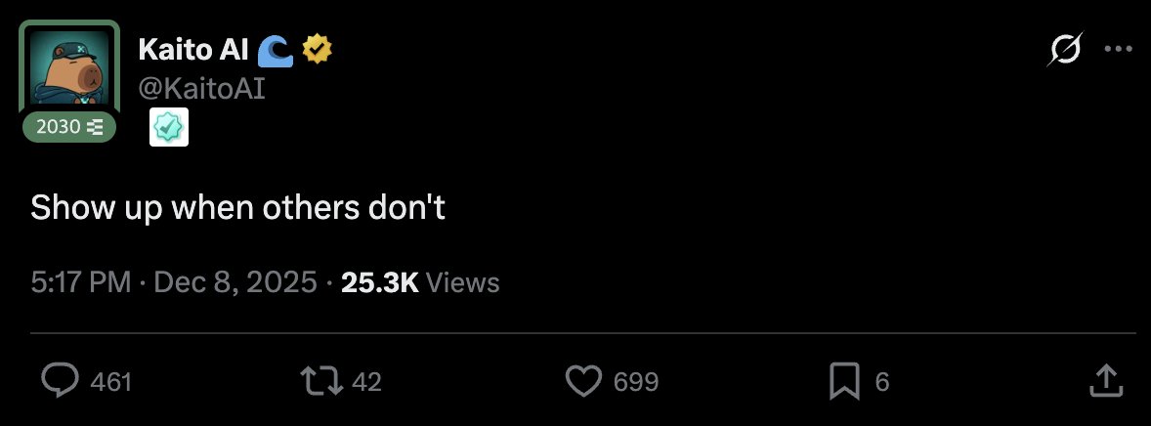Click the 461 replies count
Screen dimensions: 1151x426
tap(110, 382)
